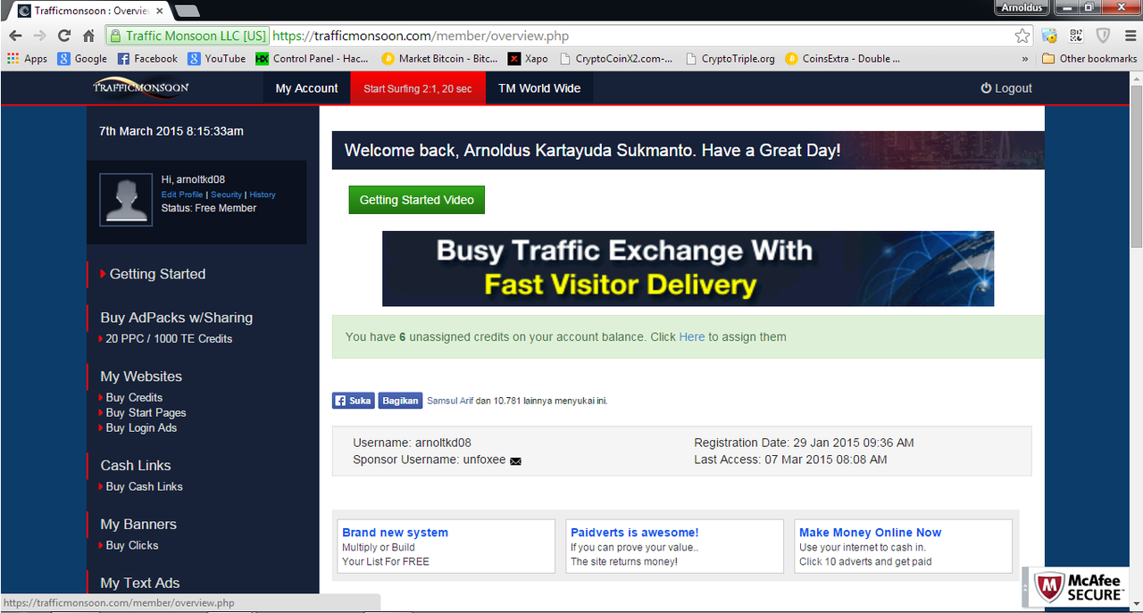
Task: Open the Buy Clicks link
Action: pyautogui.click(x=132, y=546)
